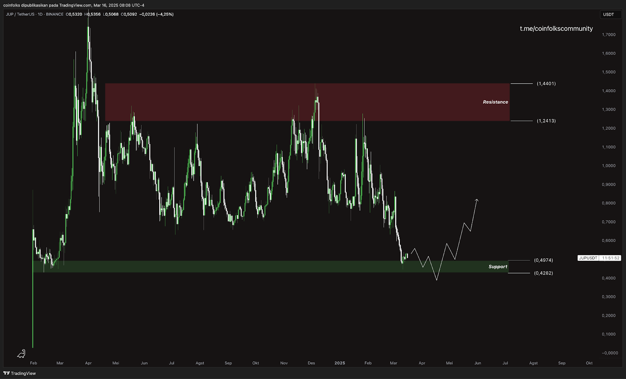Select the green support zone rectangle
Viewport: 626px width, 379px height.
coord(270,267)
